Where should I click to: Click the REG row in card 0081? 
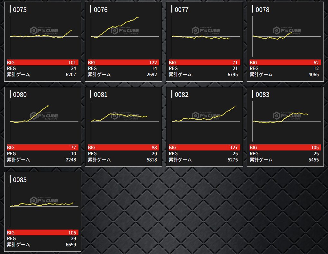(123, 154)
